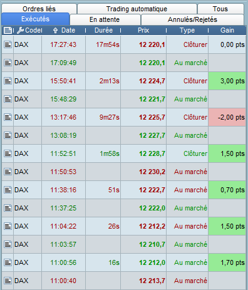Screen dimensions: 248x290
Task: Select the 1,70 pts gain cell
Action: click(227, 262)
